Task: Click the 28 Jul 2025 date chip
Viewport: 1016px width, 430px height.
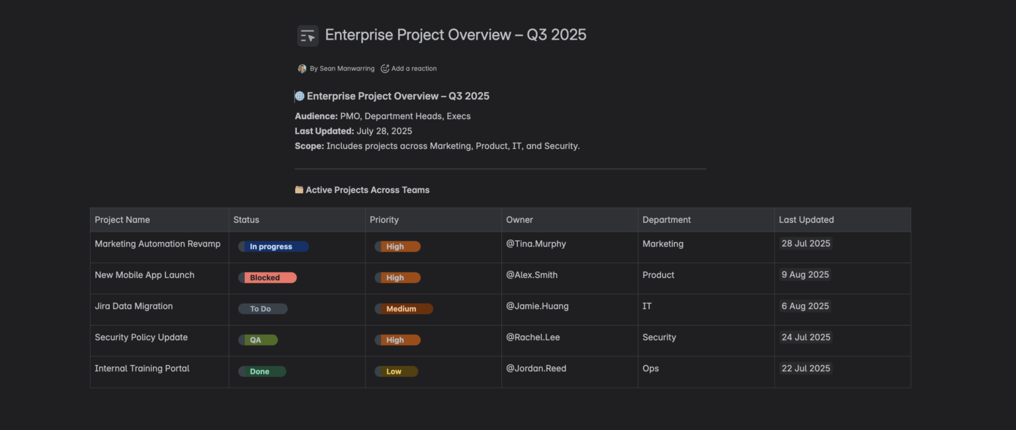Action: point(805,243)
